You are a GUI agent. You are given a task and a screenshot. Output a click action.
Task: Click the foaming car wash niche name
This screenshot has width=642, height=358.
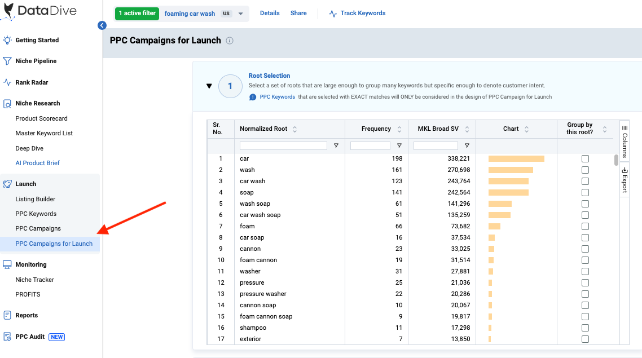point(190,14)
